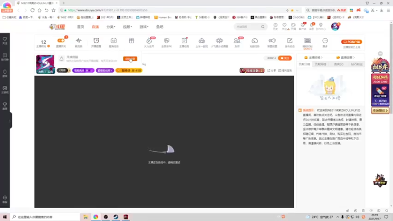Expand the 主播投稿 section arrow
This screenshot has height=221, width=393.
(322, 57)
